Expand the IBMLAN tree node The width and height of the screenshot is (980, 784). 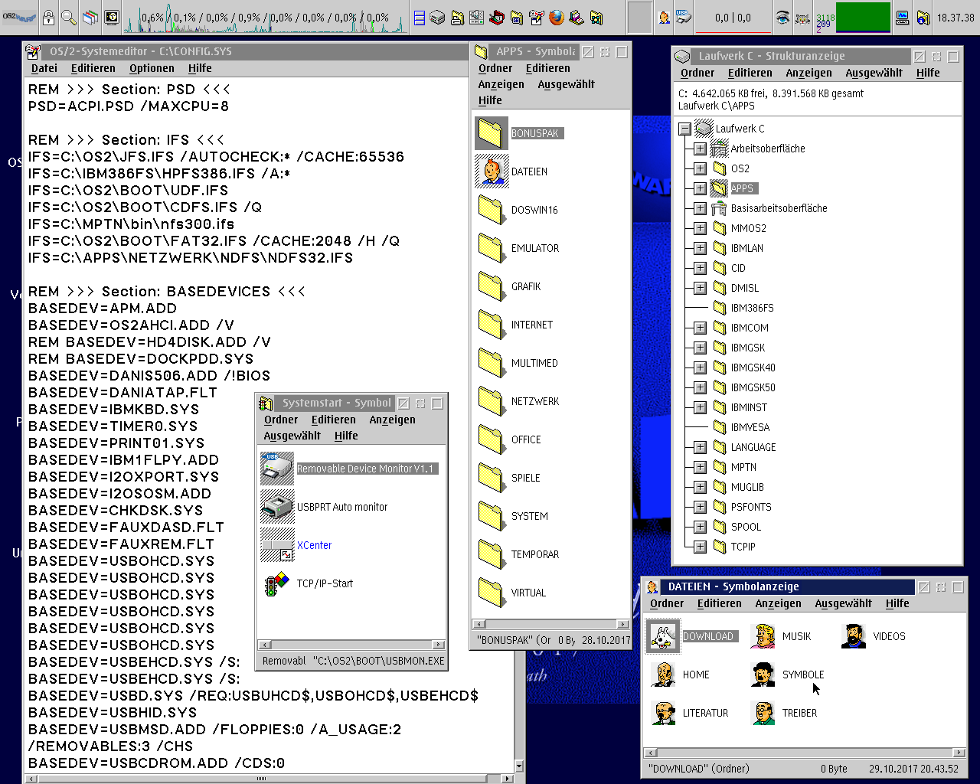coord(700,248)
